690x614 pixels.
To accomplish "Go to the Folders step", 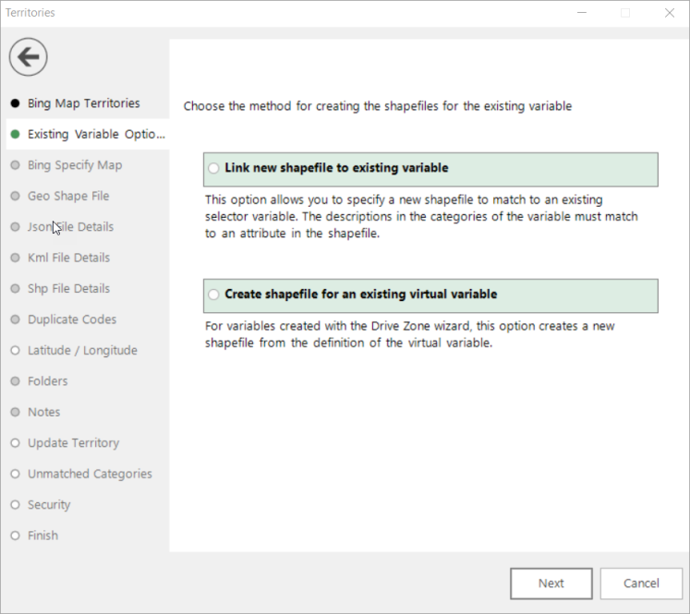I will click(47, 381).
